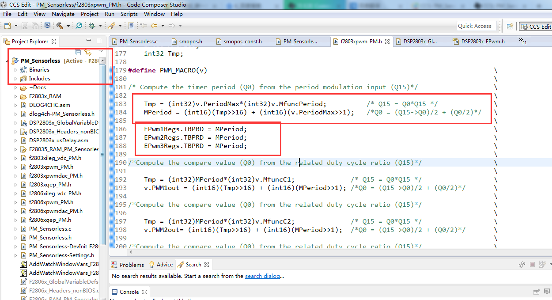Click the Search magnifier toolbar icon
This screenshot has height=300, width=552.
(x=79, y=26)
